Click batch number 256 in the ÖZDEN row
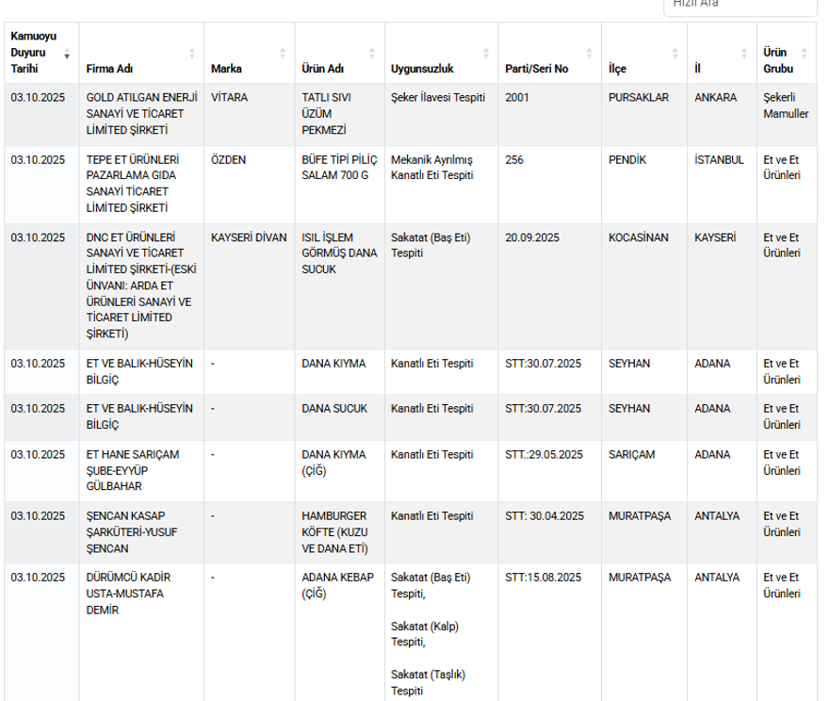Viewport: 829px width, 701px height. tap(514, 160)
